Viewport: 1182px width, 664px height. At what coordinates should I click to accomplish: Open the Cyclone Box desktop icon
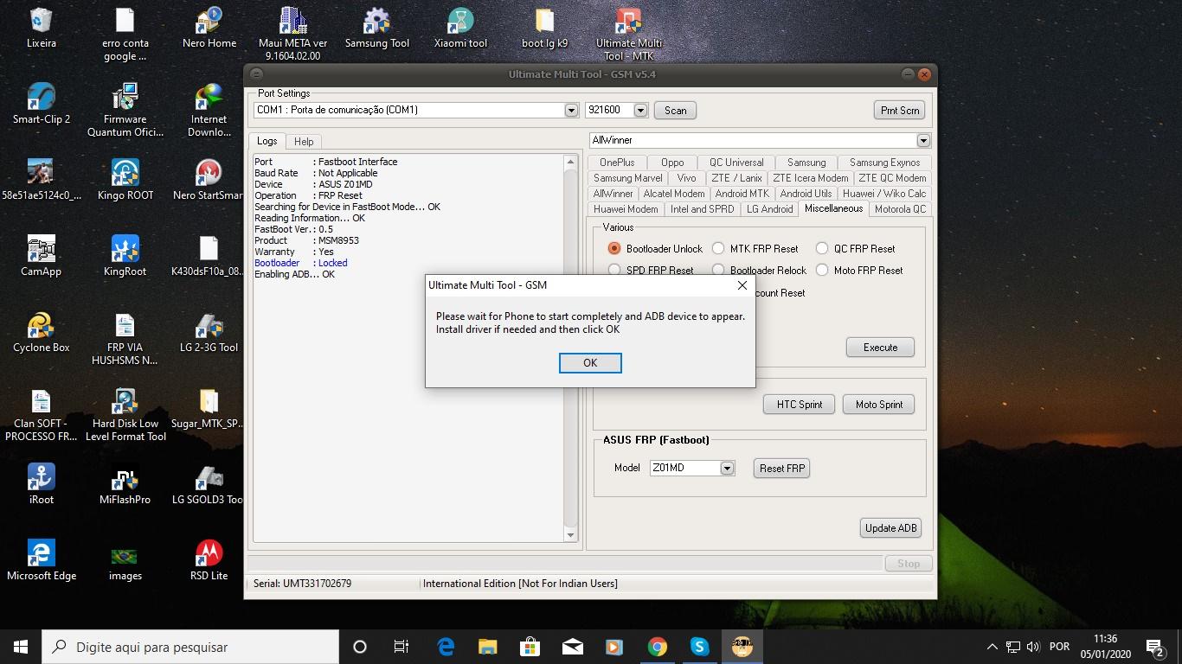(x=41, y=332)
